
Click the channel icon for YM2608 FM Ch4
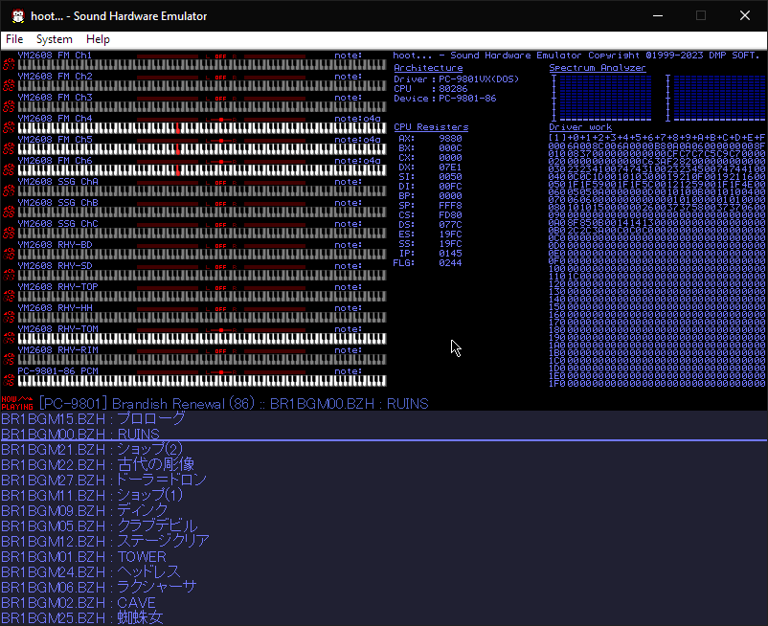pos(8,125)
